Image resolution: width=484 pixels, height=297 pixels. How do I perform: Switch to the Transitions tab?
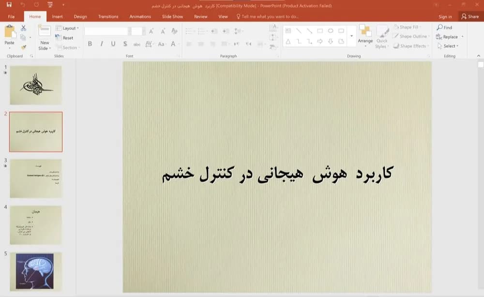tap(108, 16)
